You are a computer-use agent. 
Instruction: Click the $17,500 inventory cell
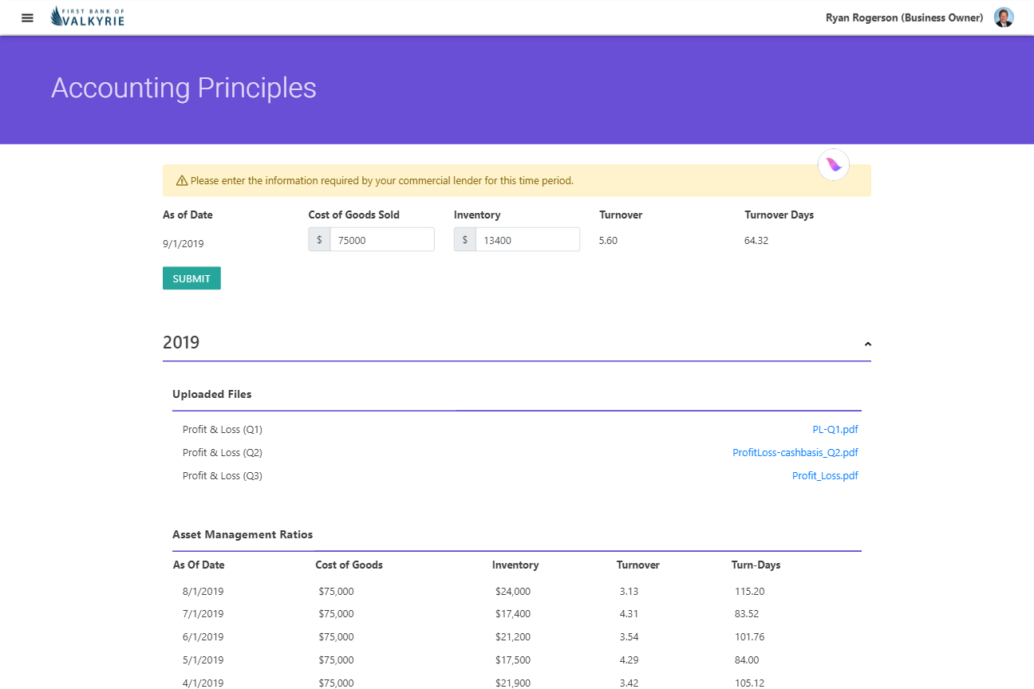pos(513,660)
